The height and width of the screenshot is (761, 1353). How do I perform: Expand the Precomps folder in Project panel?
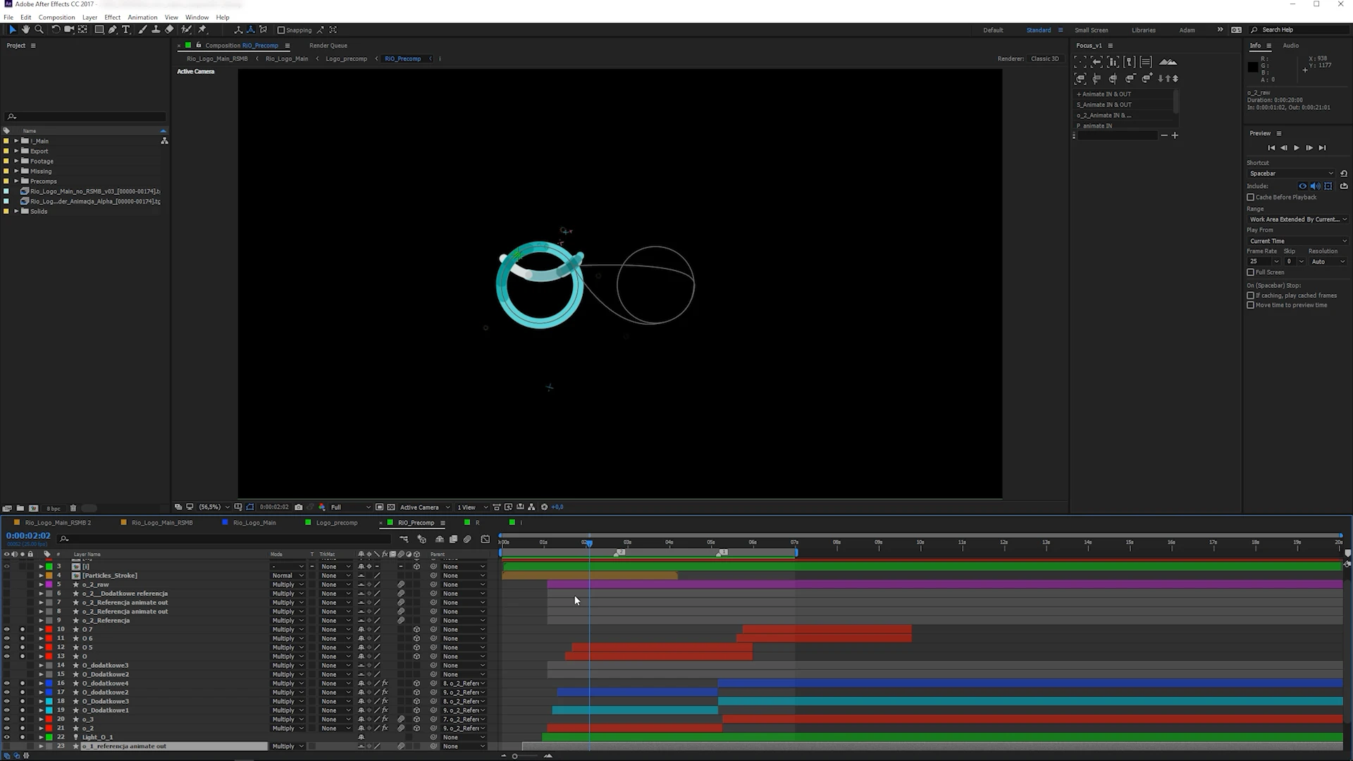[16, 181]
